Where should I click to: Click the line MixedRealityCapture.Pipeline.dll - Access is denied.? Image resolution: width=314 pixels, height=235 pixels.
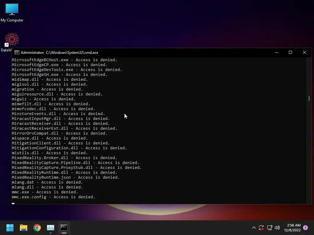(x=75, y=163)
